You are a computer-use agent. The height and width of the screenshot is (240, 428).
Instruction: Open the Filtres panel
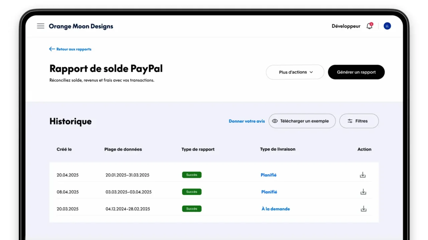359,121
